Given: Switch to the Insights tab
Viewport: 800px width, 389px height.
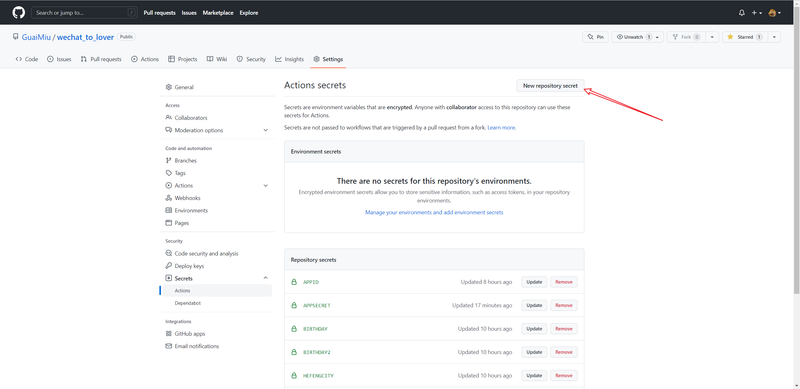Looking at the screenshot, I should click(x=289, y=59).
